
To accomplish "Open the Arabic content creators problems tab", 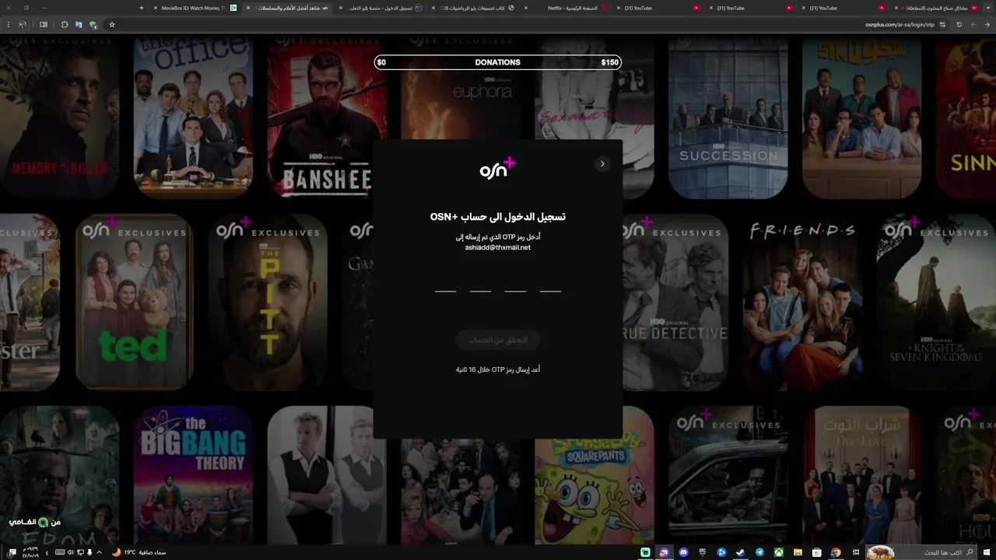I will pyautogui.click(x=938, y=8).
